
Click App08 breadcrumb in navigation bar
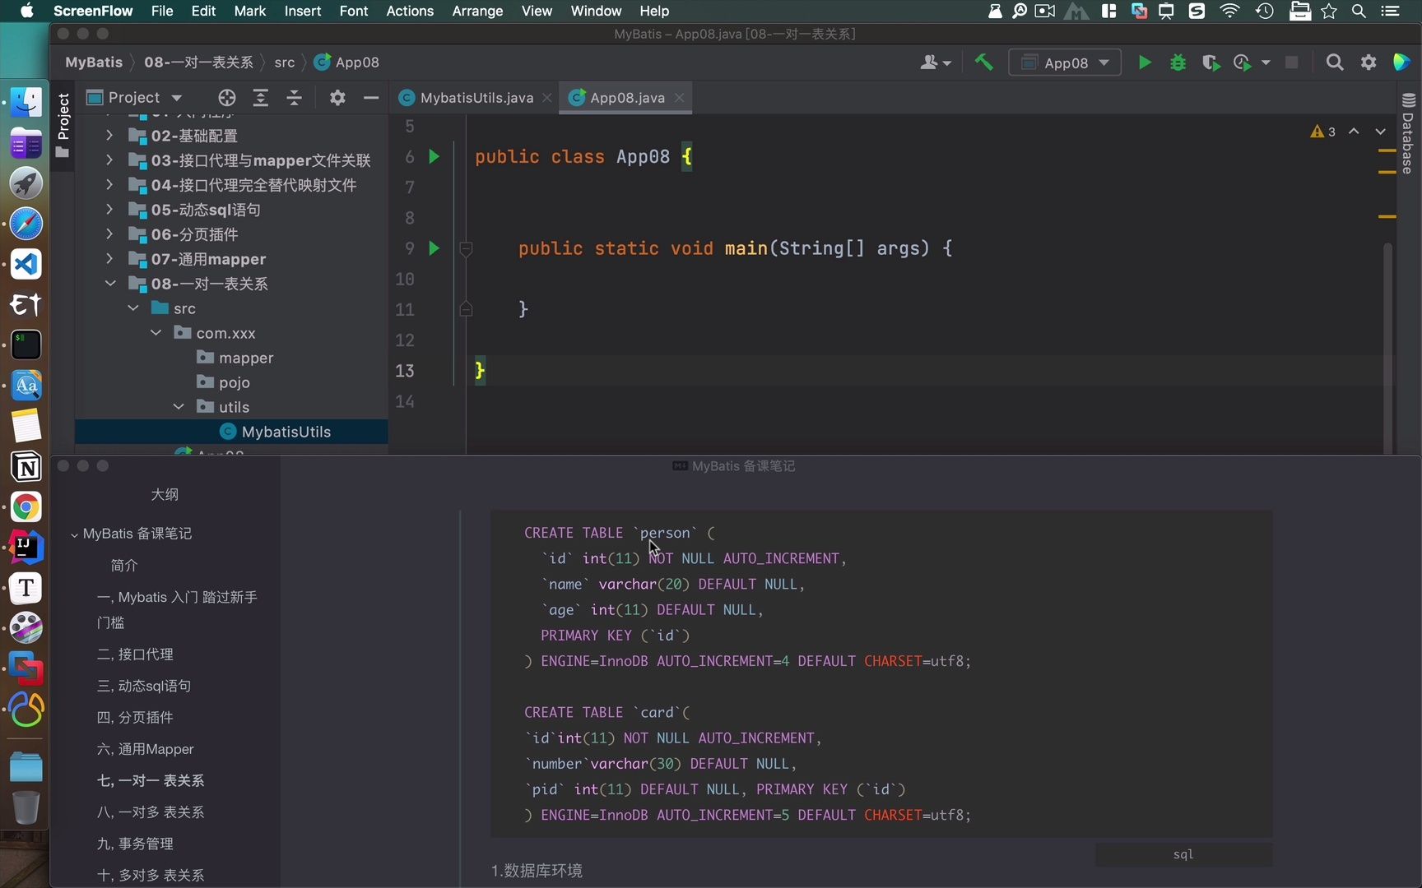pyautogui.click(x=347, y=62)
